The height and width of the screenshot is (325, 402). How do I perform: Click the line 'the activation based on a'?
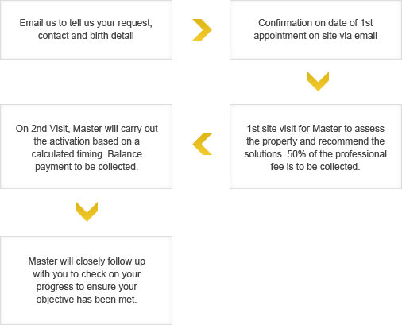(87, 141)
